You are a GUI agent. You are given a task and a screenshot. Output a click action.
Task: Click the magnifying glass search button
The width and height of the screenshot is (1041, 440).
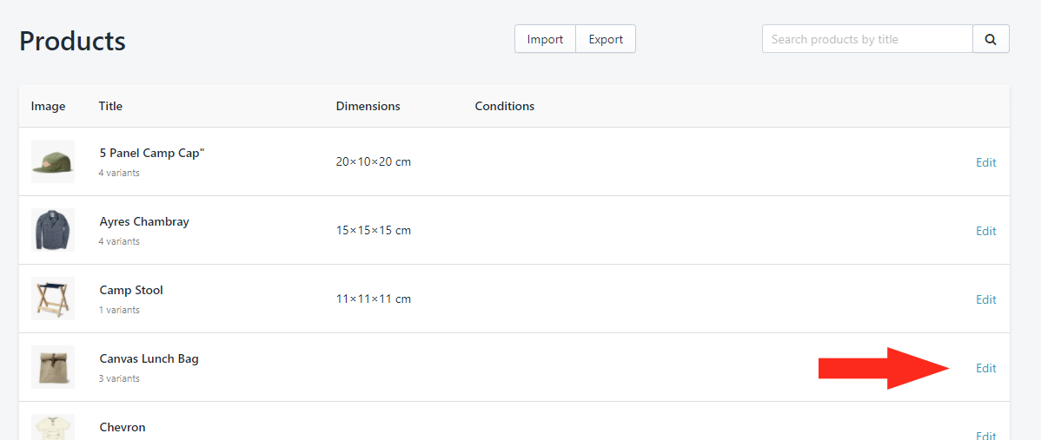(x=991, y=39)
